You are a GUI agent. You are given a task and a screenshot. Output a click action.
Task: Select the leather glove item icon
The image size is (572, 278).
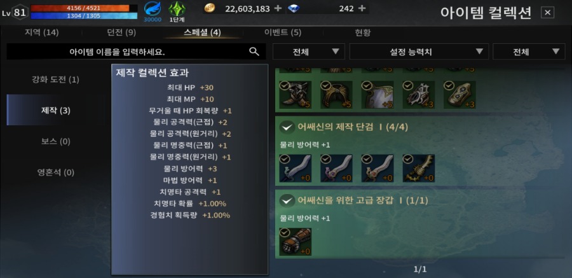coord(295,242)
